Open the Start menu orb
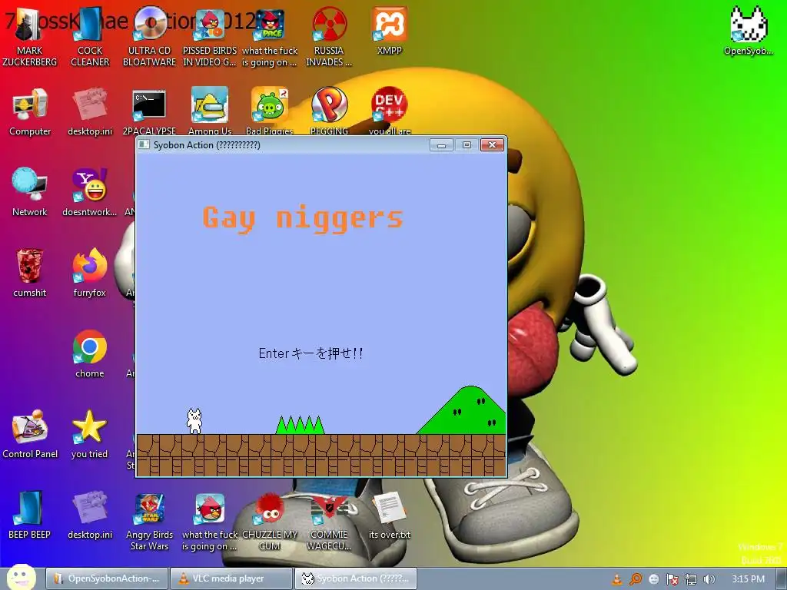Viewport: 787px width, 590px height. click(21, 577)
